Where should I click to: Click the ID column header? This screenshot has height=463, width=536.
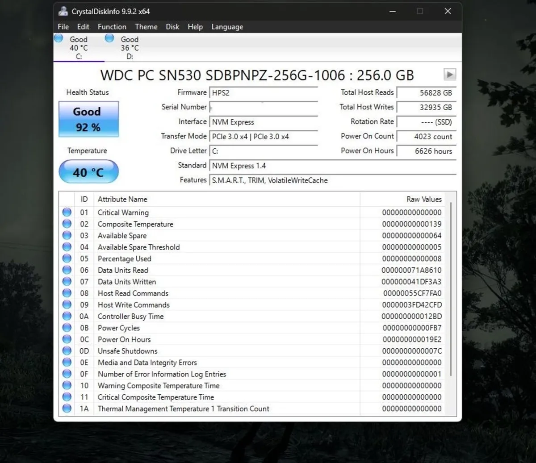pos(84,199)
